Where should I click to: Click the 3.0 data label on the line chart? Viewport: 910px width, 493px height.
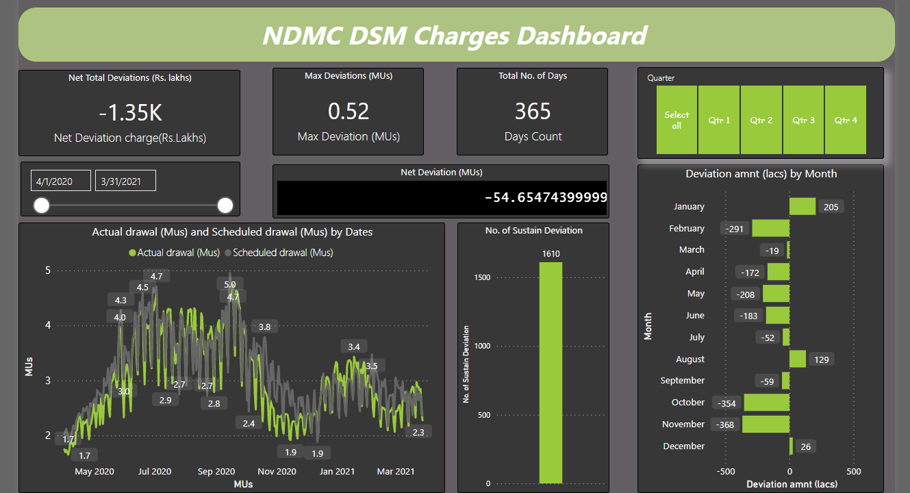(x=124, y=392)
